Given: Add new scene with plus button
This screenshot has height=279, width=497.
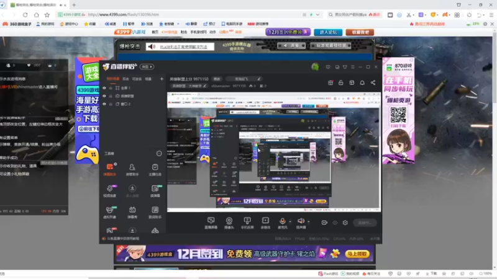Looking at the screenshot, I should 162,79.
